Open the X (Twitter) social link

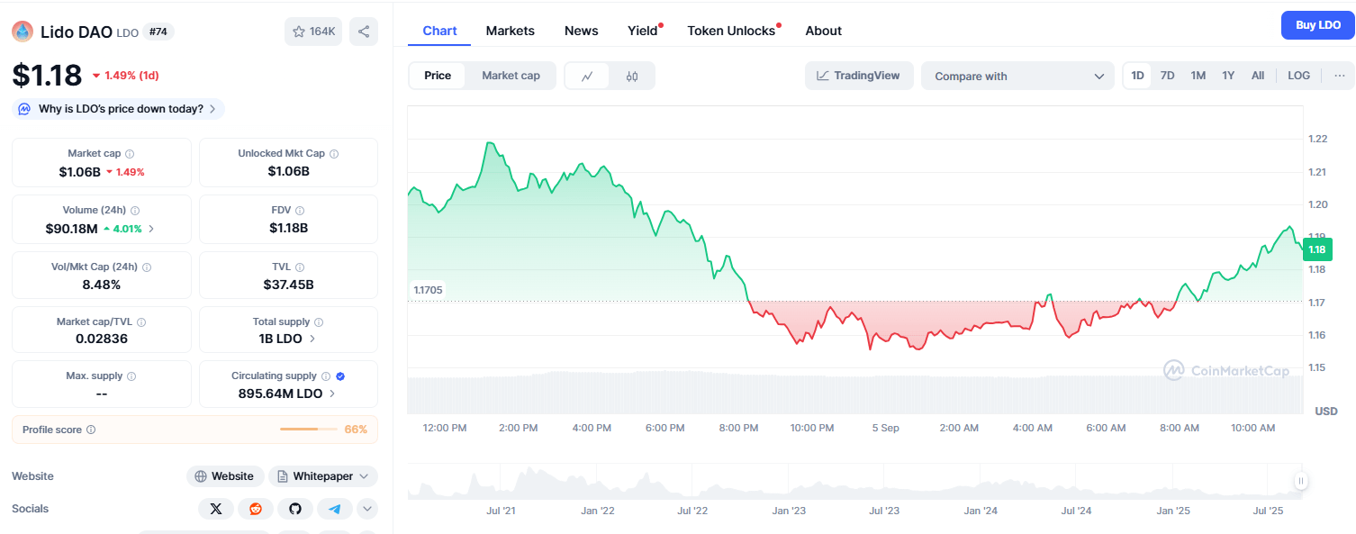pyautogui.click(x=216, y=509)
